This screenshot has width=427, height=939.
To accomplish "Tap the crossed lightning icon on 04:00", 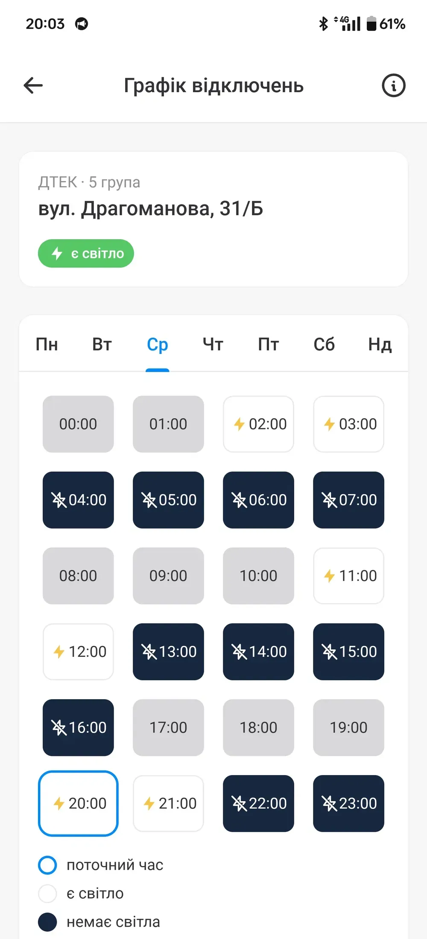I will (x=59, y=500).
